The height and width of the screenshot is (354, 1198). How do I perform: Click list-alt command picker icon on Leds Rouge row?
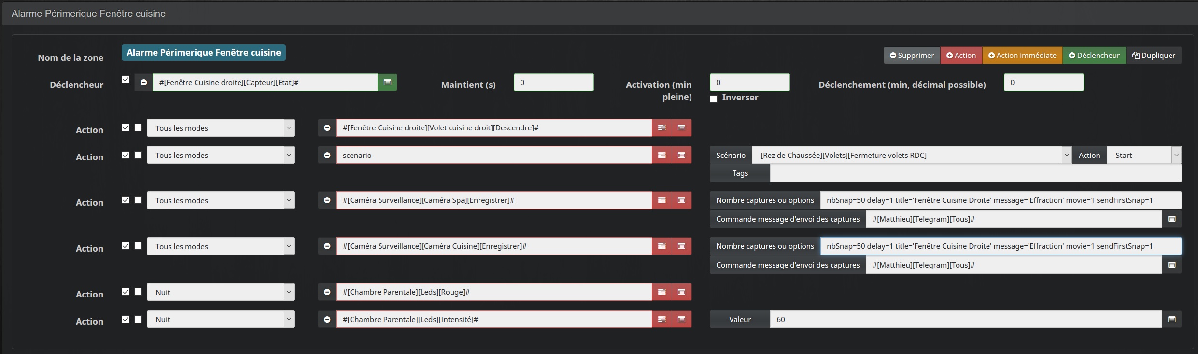point(682,292)
